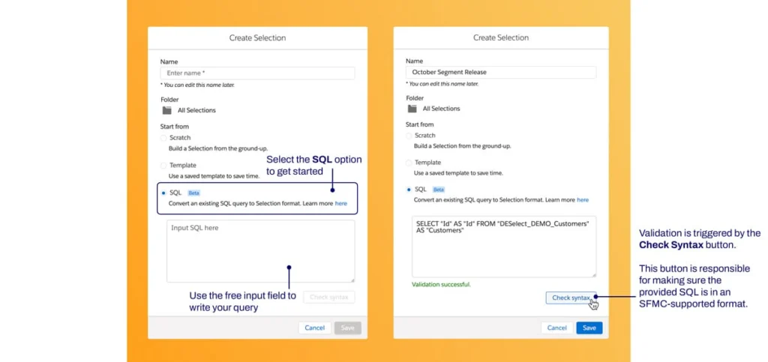Click the Beta badge beside the highlighted SQL option

coord(193,193)
